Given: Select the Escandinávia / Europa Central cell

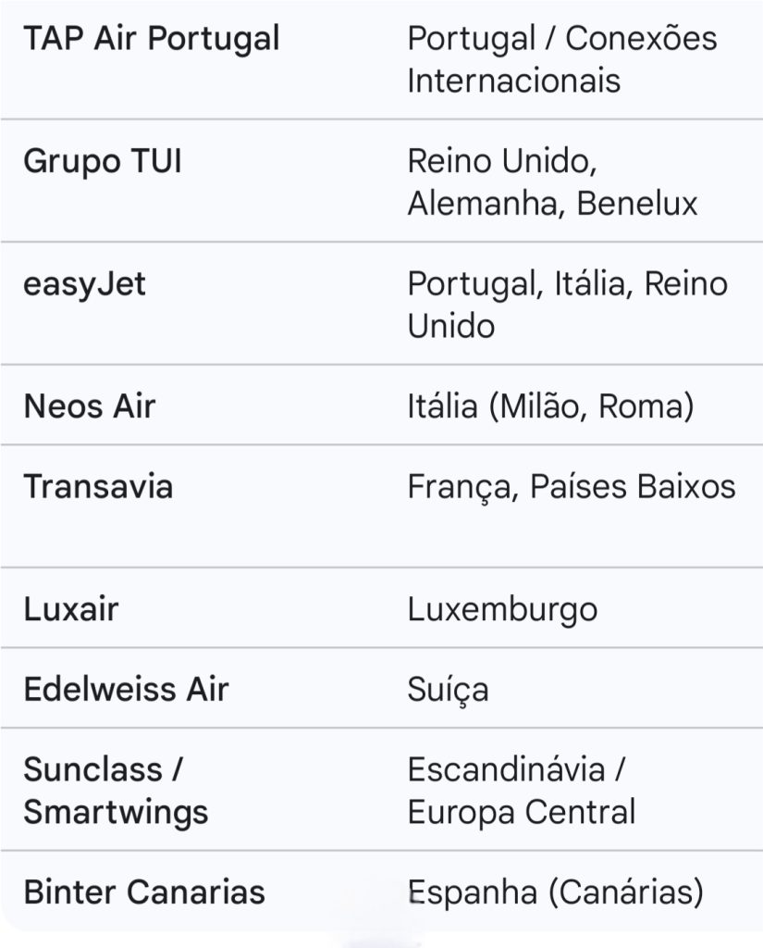Looking at the screenshot, I should (x=521, y=791).
